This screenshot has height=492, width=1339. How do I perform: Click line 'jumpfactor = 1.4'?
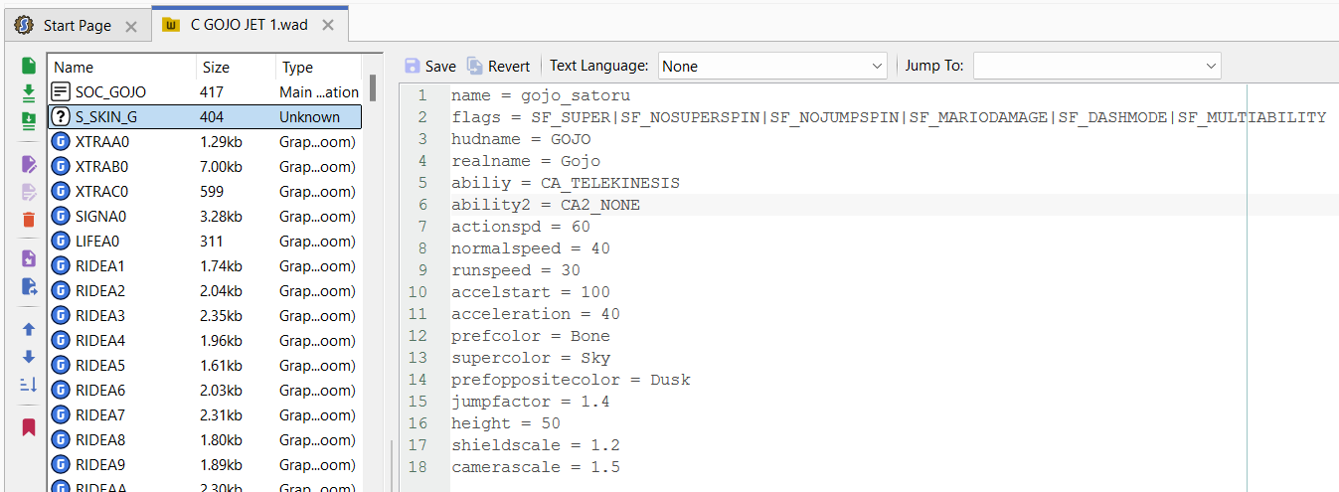531,402
